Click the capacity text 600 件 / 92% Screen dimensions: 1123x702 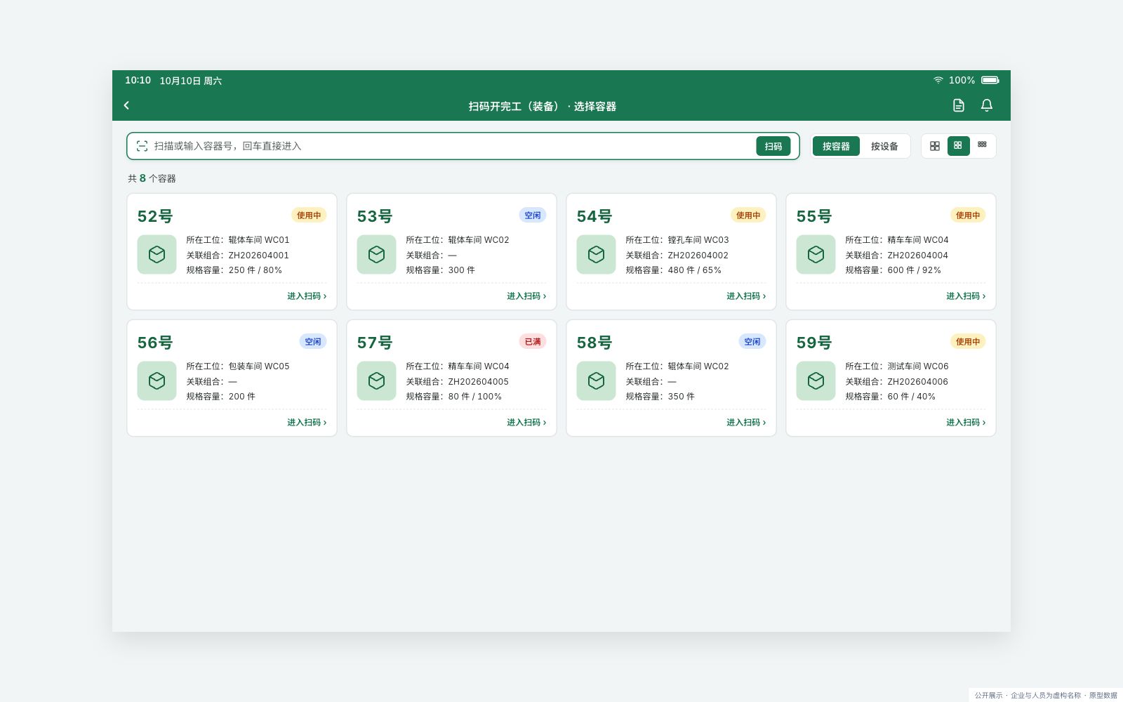pyautogui.click(x=914, y=270)
